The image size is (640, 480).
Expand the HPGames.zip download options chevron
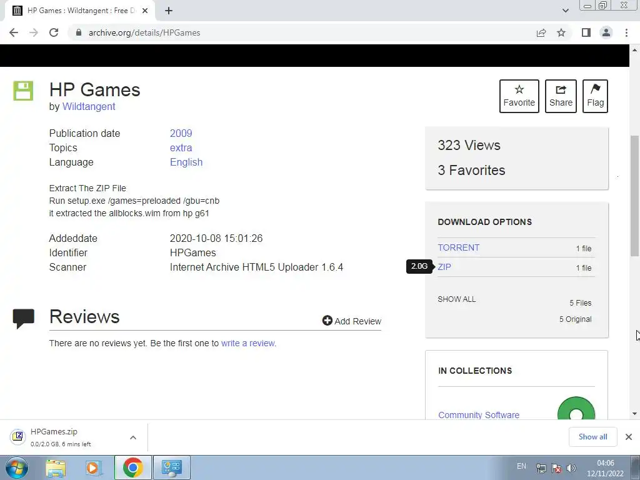point(133,437)
